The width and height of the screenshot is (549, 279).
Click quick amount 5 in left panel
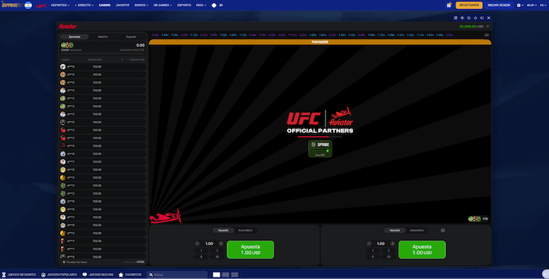coord(201,257)
